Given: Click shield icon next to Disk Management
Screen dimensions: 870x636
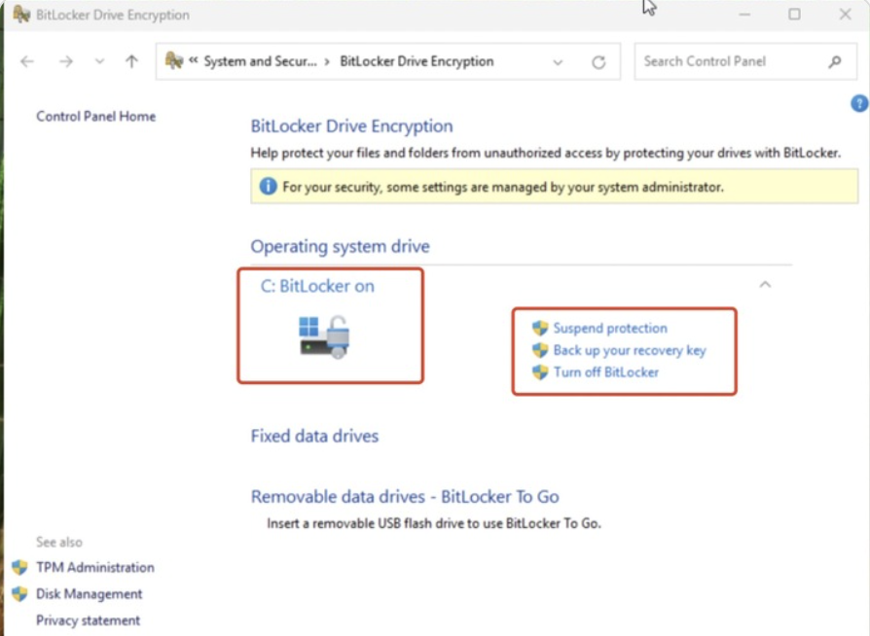Looking at the screenshot, I should pos(20,594).
